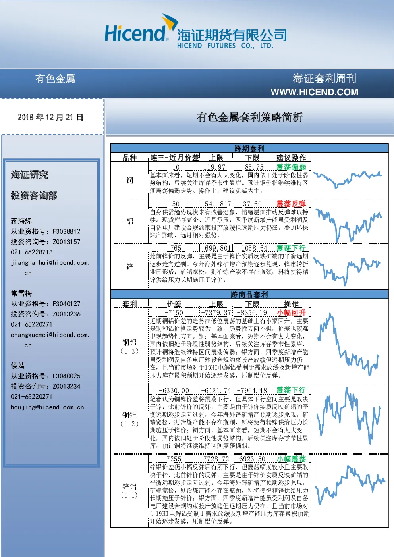Screen dimensions: 394x557
Task: Select 铜铝 spread value -7150
Action: 174,313
